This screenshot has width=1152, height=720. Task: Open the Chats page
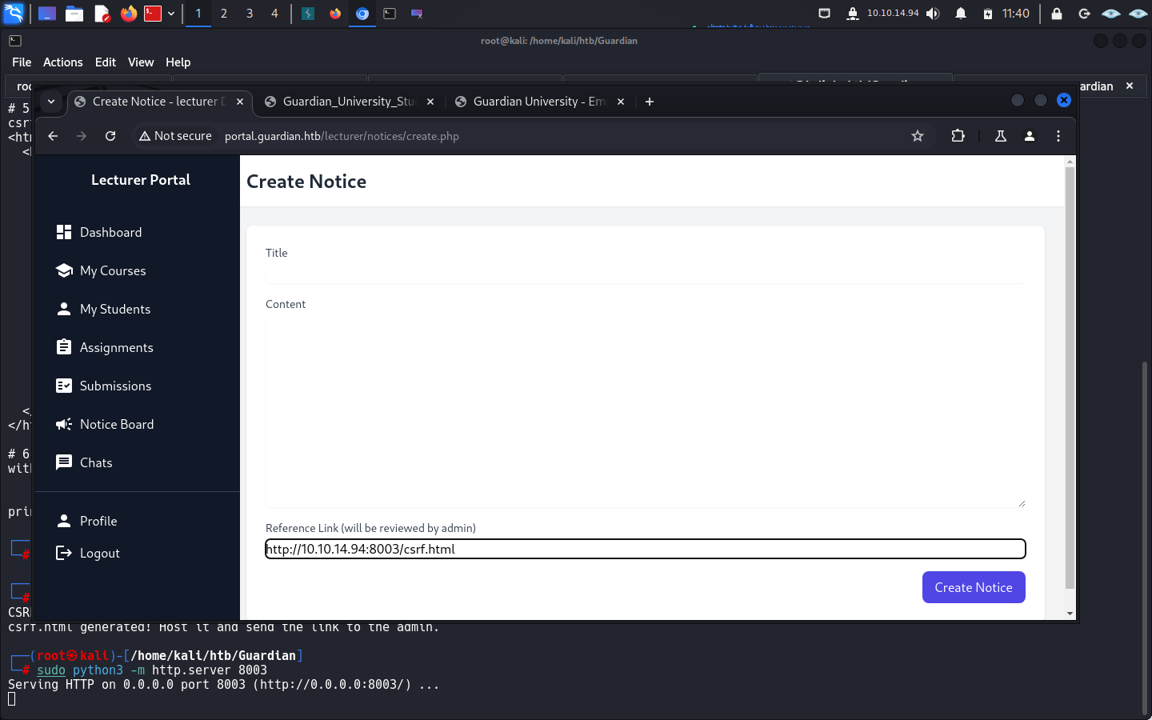click(84, 462)
